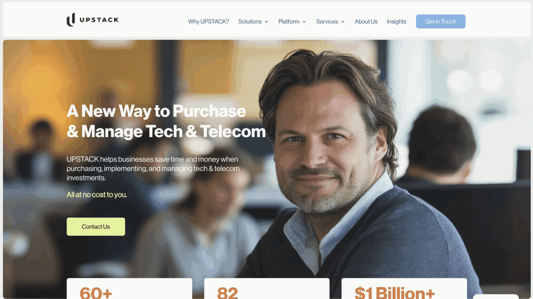Click the $1 Billion+ statistic card
The image size is (533, 299).
(404, 289)
